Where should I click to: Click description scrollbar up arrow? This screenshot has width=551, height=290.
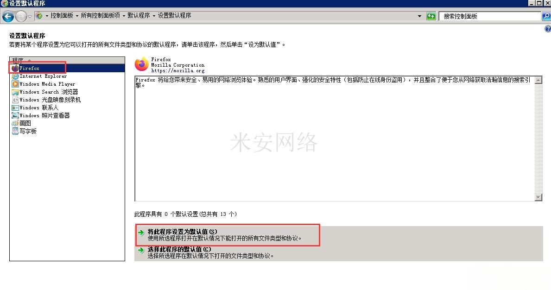(538, 80)
